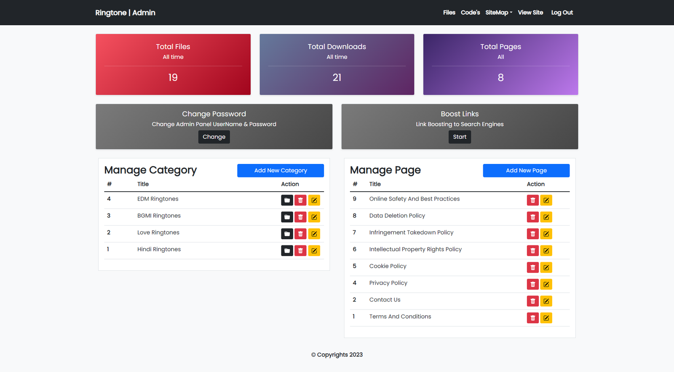Image resolution: width=674 pixels, height=372 pixels.
Task: Click the Change password button
Action: pos(214,137)
